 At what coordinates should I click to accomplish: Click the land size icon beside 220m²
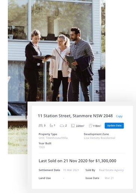73,126
